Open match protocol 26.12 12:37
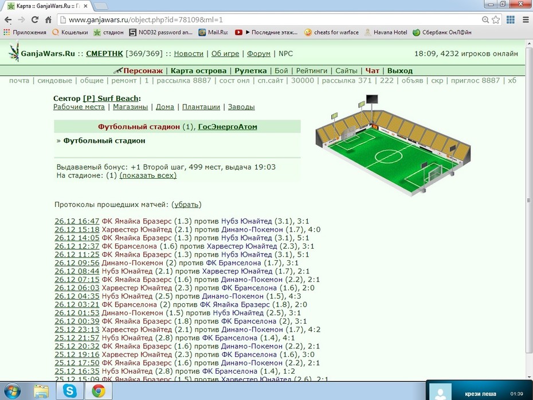The image size is (533, 400). click(77, 246)
